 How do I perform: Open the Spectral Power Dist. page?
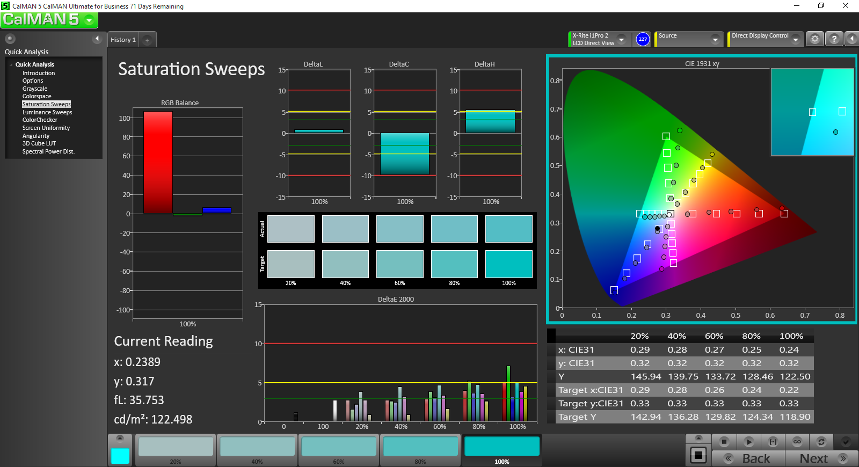click(48, 151)
